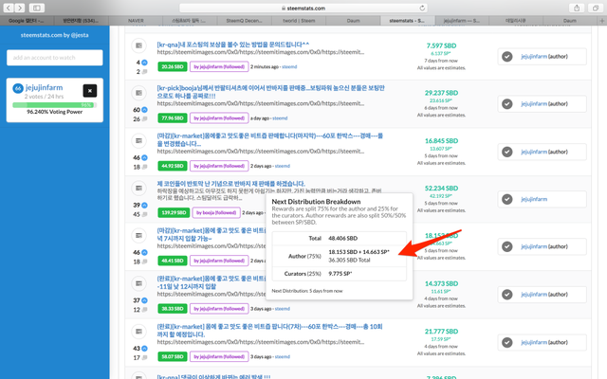607x379 pixels.
Task: Go forward with Safari's forward arrow
Action: 19,8
